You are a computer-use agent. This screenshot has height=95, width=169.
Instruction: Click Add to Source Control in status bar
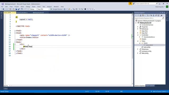click(x=159, y=92)
